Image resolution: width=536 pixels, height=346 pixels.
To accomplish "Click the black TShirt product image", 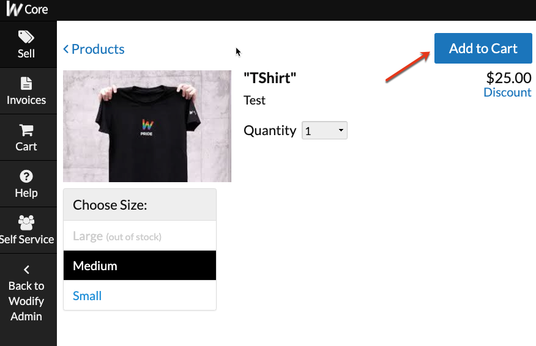I will pyautogui.click(x=147, y=126).
